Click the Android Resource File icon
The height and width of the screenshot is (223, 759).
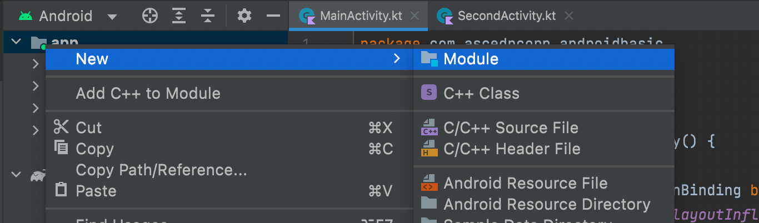point(429,183)
